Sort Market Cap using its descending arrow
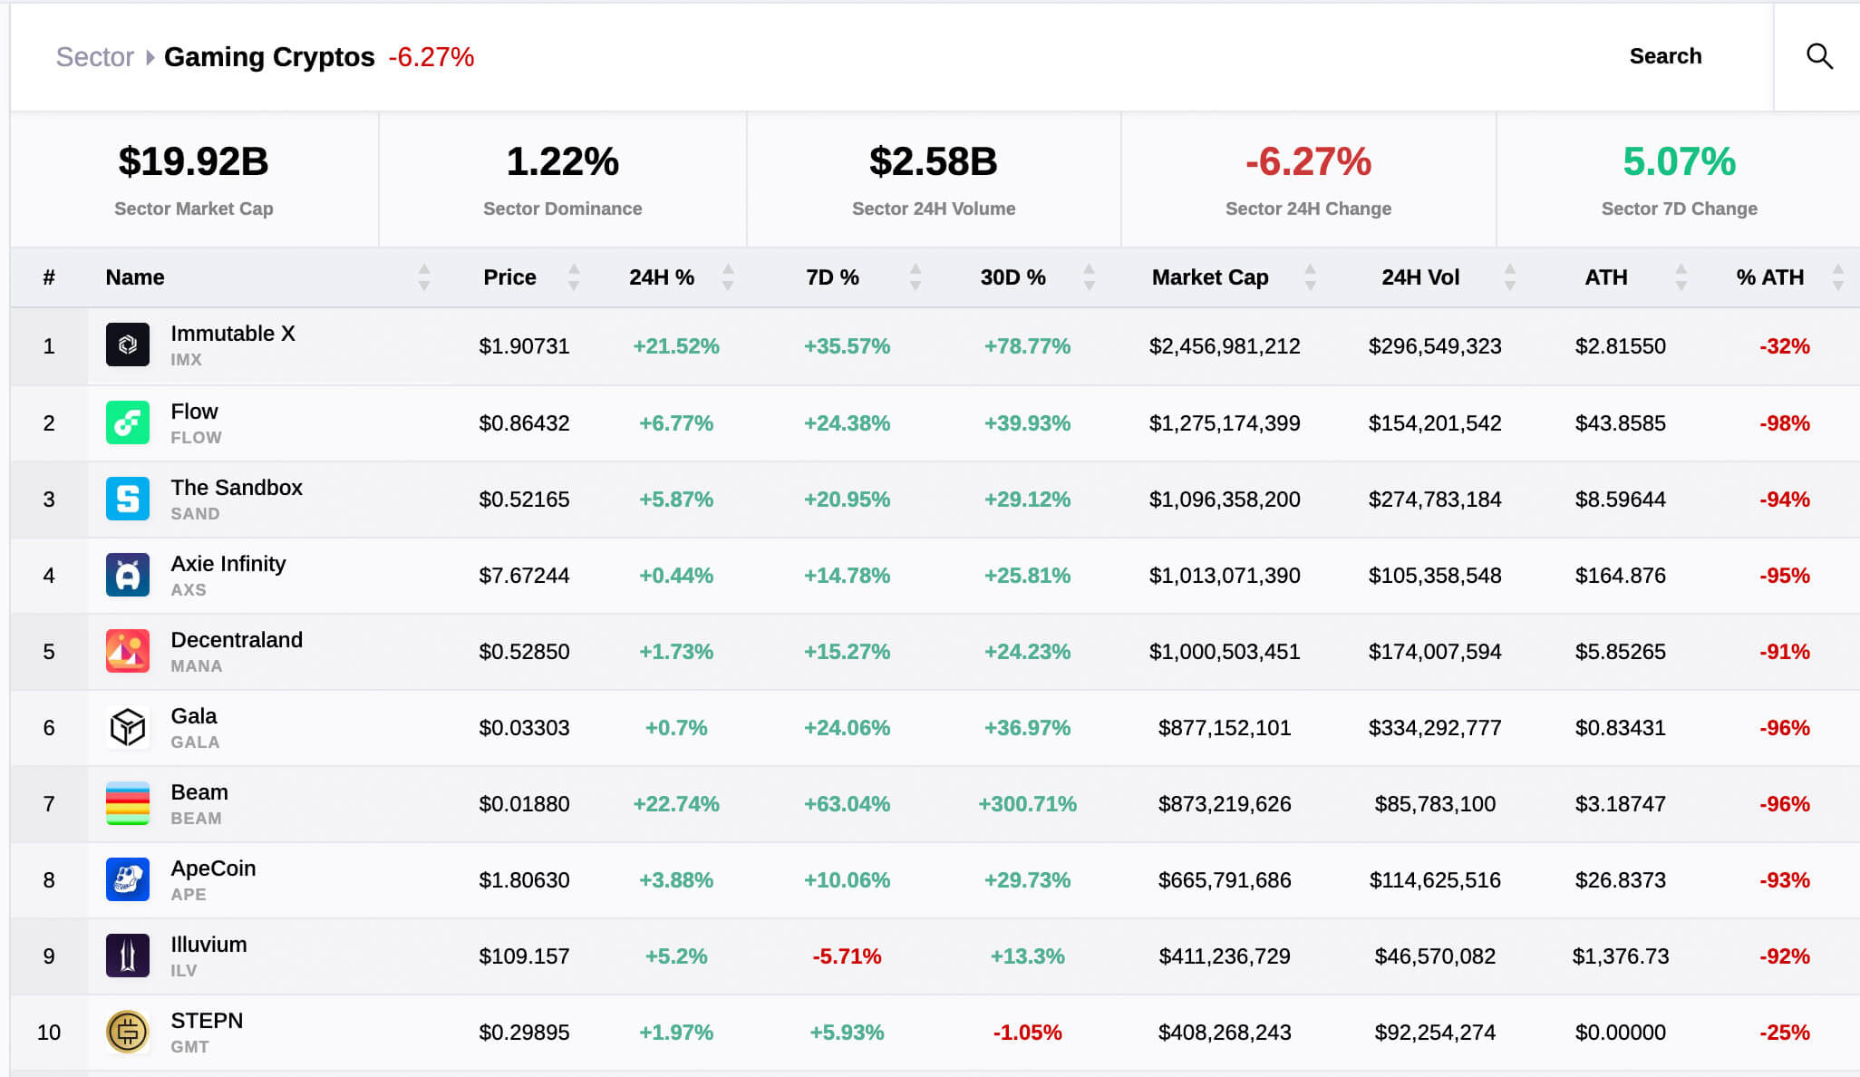The image size is (1860, 1077). pyautogui.click(x=1311, y=285)
